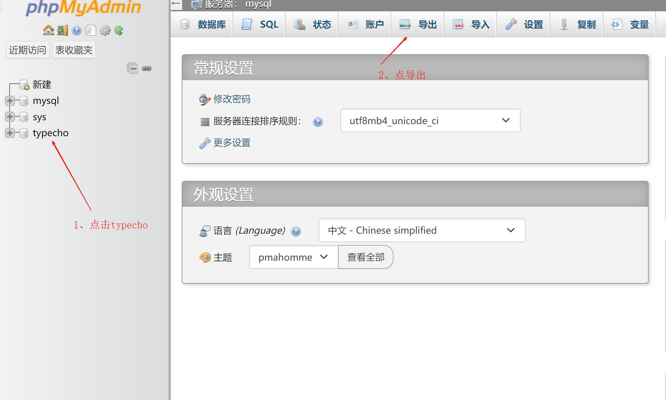Open phpMyAdmin documentation help icon

(77, 30)
